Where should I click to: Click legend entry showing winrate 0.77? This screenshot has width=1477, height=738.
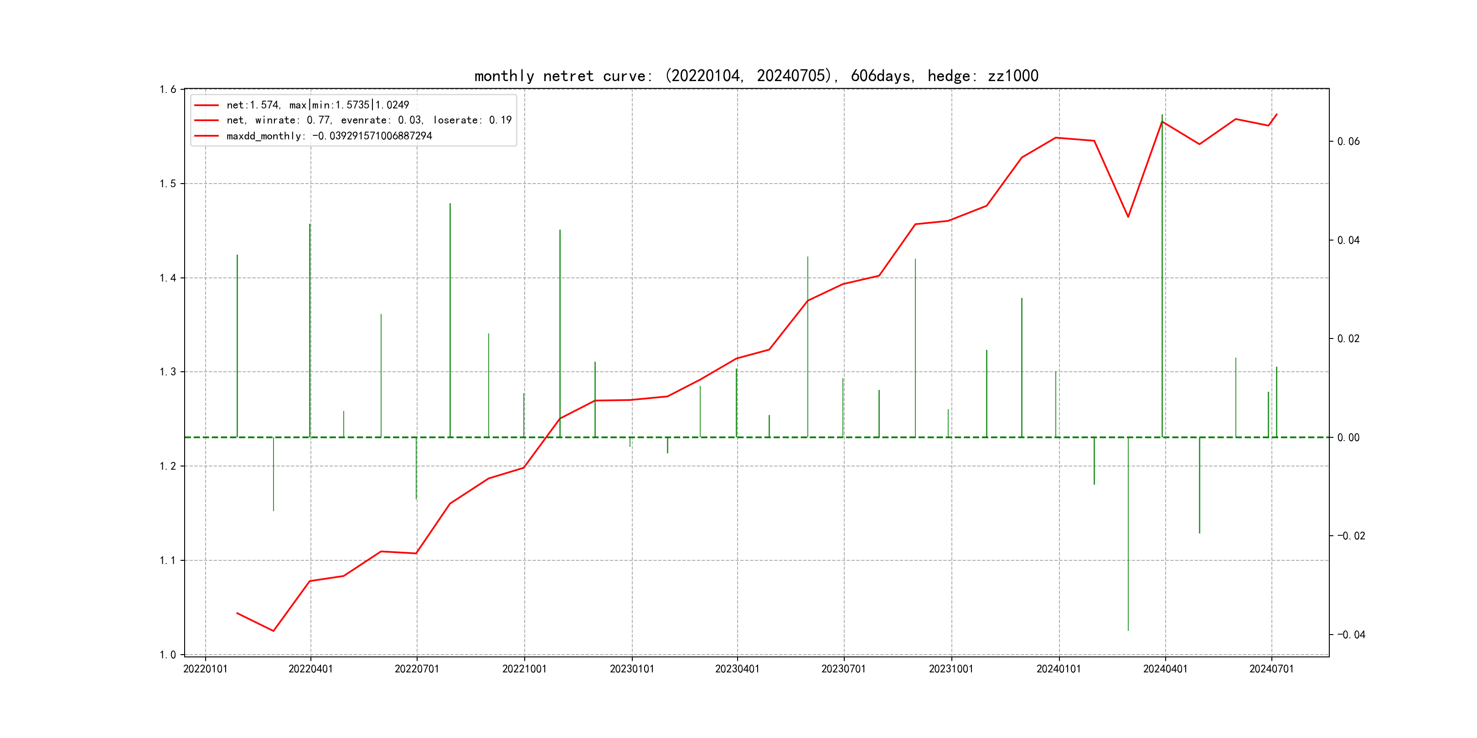pos(369,120)
